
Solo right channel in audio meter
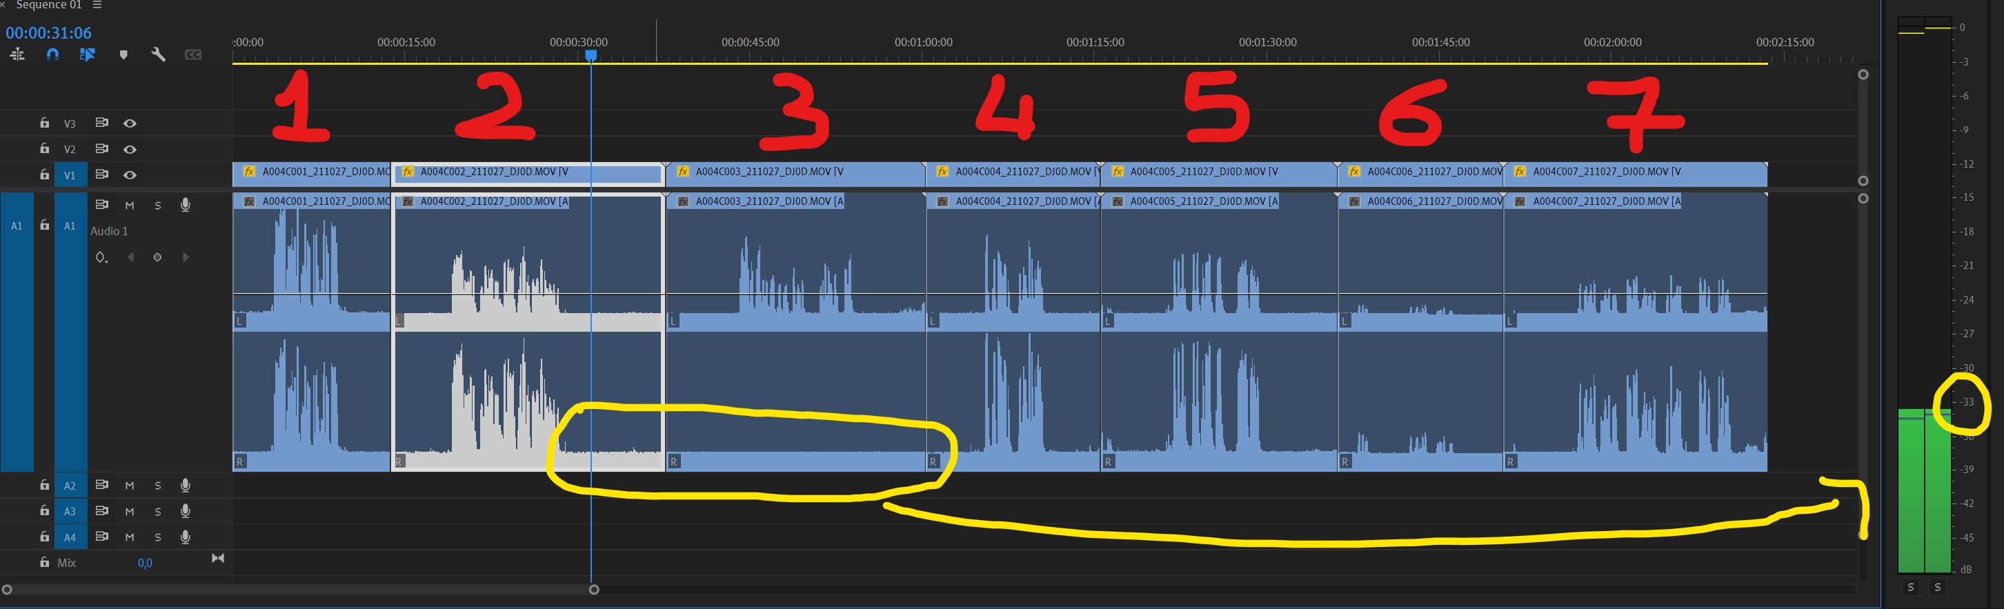[x=1938, y=587]
